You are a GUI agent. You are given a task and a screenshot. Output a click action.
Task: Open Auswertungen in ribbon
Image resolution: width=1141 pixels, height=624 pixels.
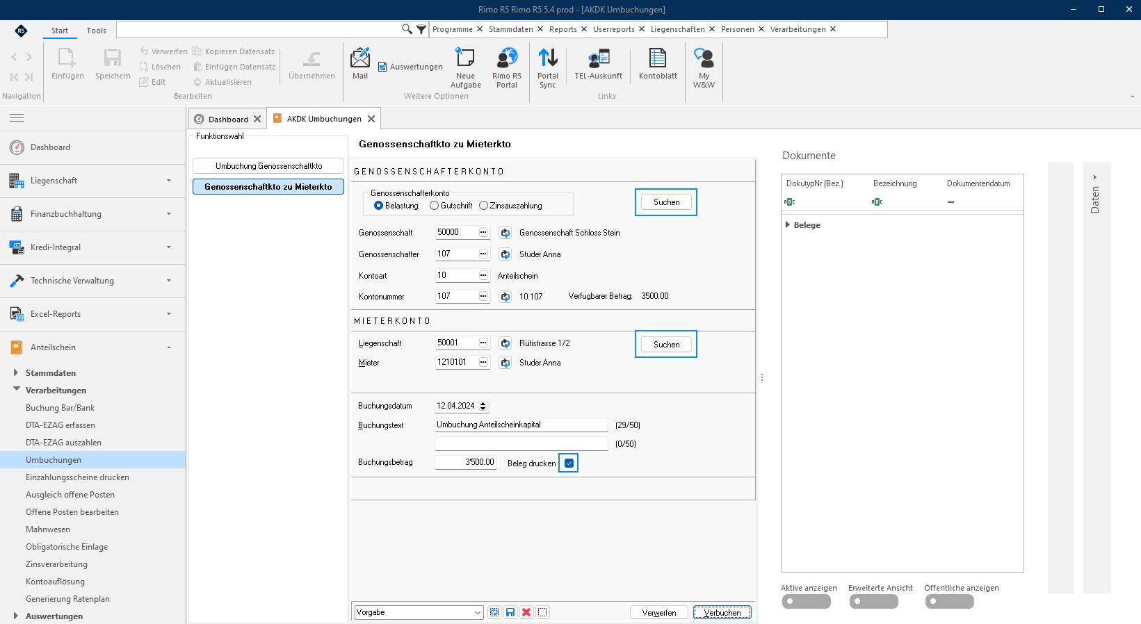[410, 67]
